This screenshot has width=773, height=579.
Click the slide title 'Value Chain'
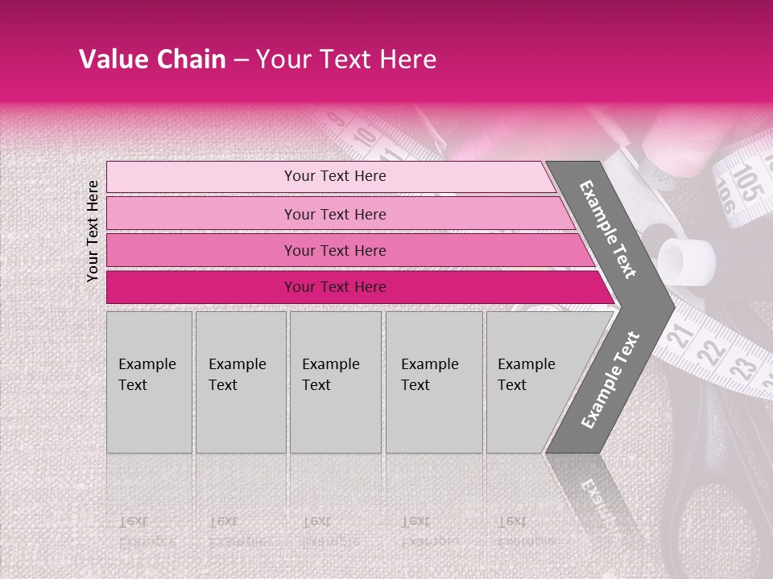tap(152, 60)
